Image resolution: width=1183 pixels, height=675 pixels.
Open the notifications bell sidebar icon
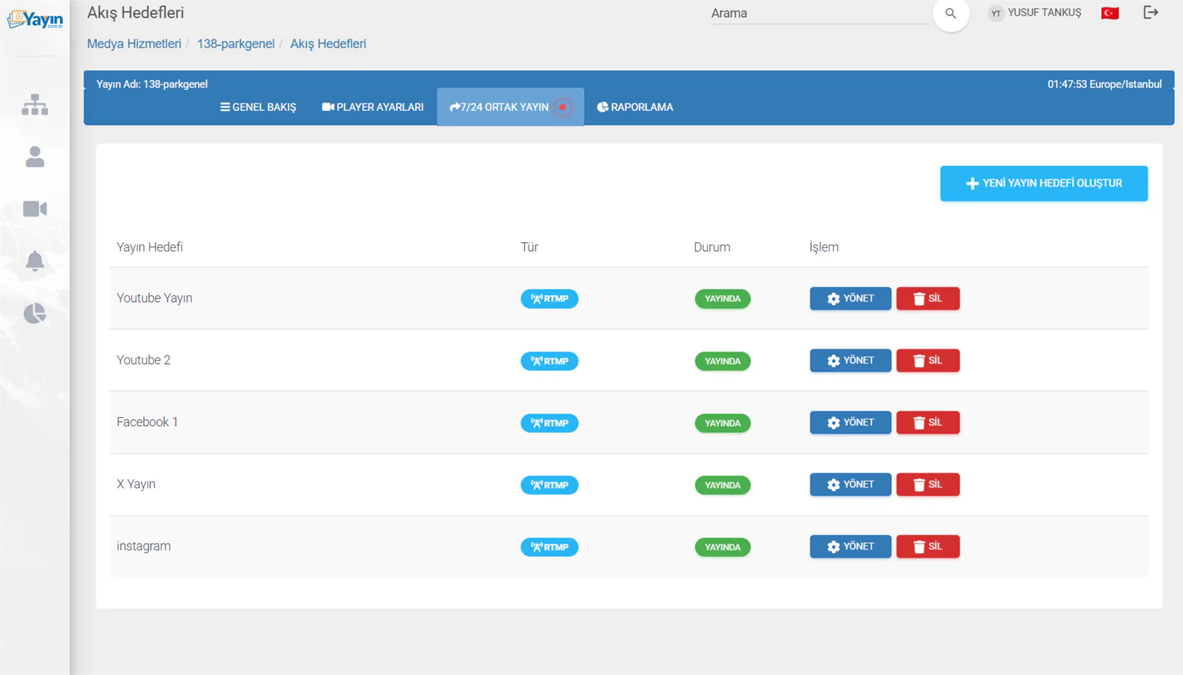tap(35, 261)
